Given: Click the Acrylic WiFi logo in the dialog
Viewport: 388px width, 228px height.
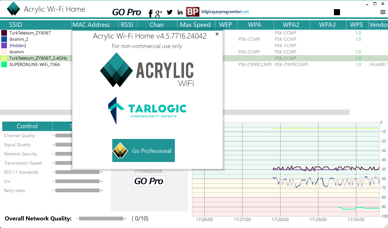Looking at the screenshot, I should pyautogui.click(x=147, y=70).
